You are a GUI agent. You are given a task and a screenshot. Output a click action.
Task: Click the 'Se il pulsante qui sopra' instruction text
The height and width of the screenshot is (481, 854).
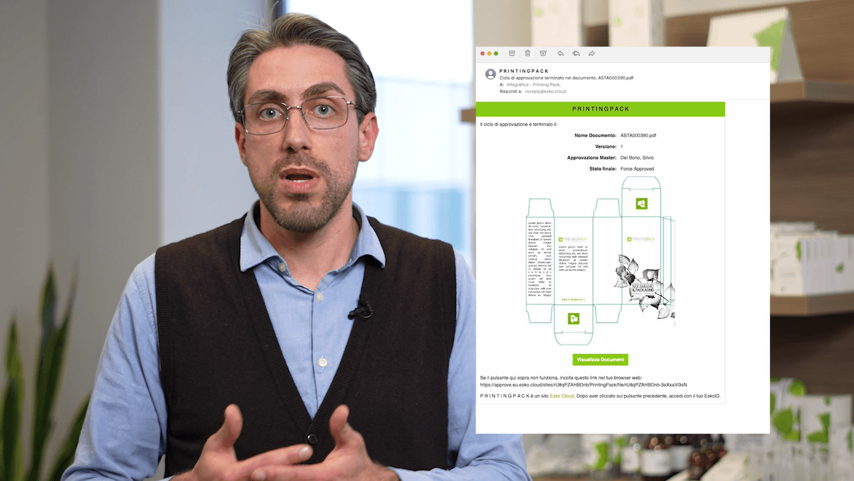(x=561, y=378)
